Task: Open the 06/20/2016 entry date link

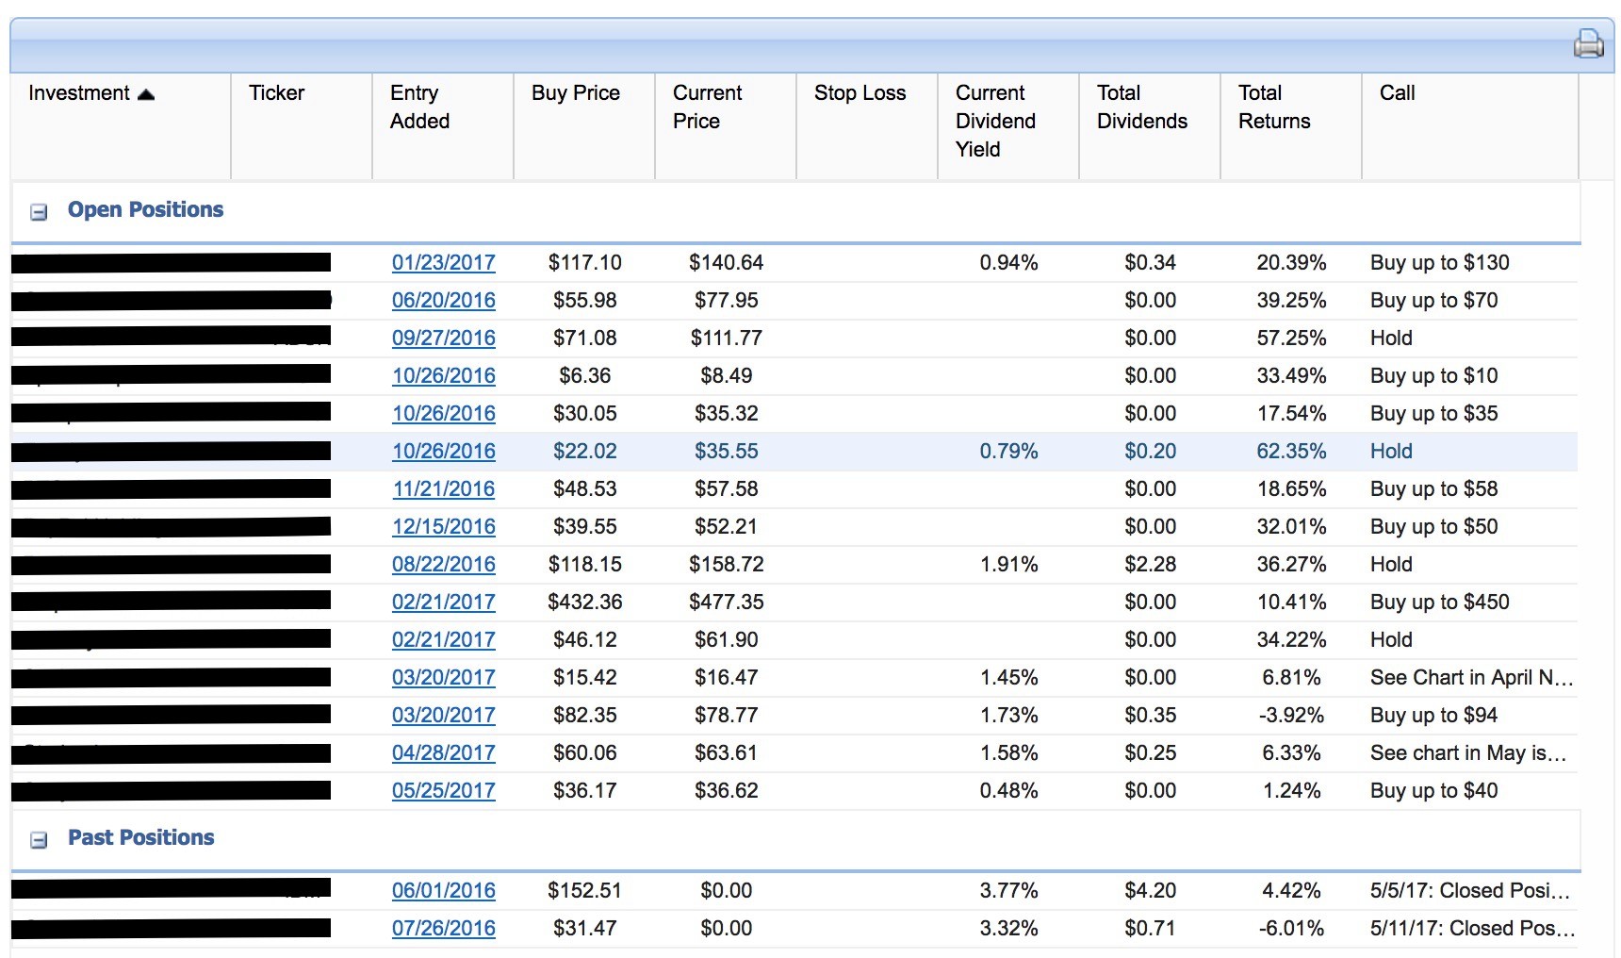Action: coord(444,301)
